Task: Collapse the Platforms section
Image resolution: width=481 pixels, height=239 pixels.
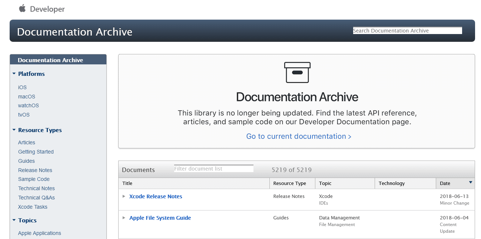Action: (x=14, y=74)
